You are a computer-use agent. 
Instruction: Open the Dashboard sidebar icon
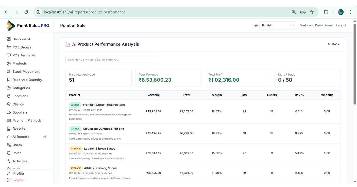point(9,39)
